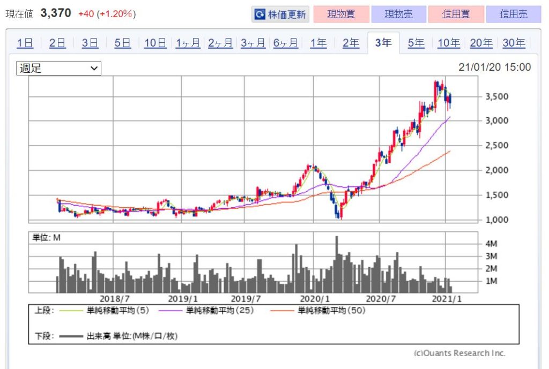The width and height of the screenshot is (549, 369).
Task: Click the 株価更新 refresh icon button
Action: click(x=280, y=14)
